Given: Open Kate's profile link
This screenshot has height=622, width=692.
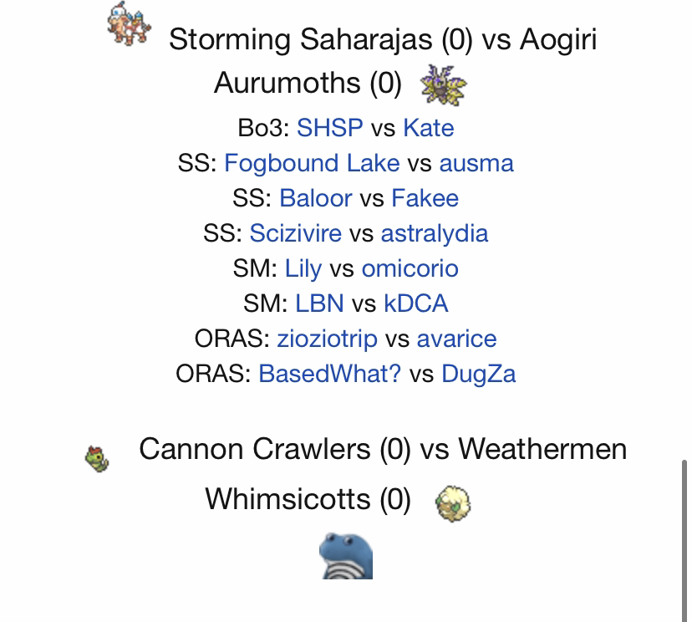Looking at the screenshot, I should point(429,128).
